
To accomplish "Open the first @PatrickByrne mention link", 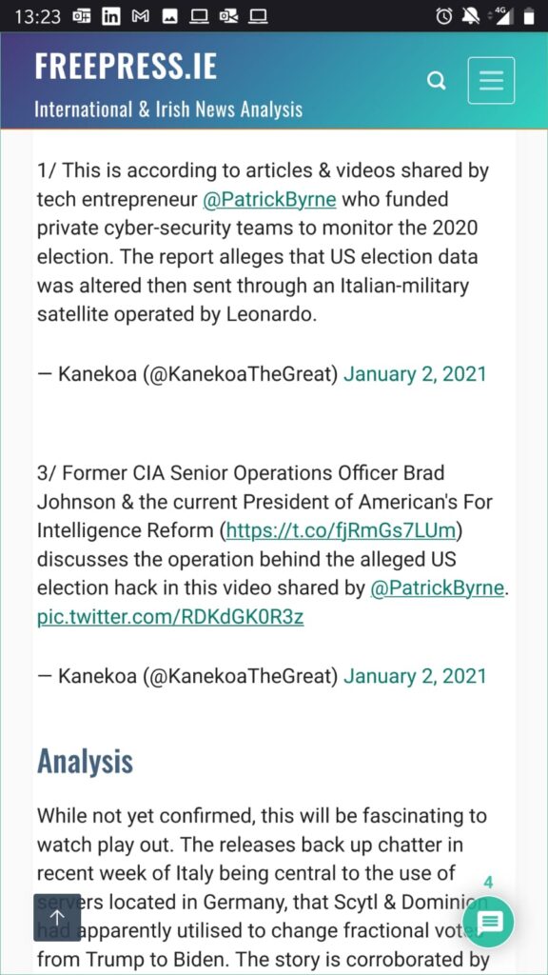I will [269, 200].
